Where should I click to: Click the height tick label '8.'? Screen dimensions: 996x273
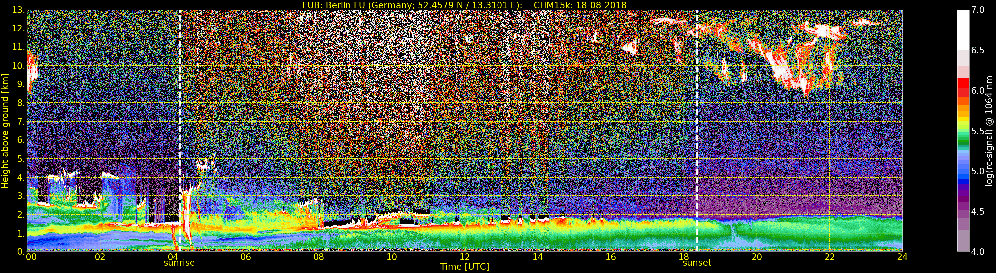[x=21, y=103]
